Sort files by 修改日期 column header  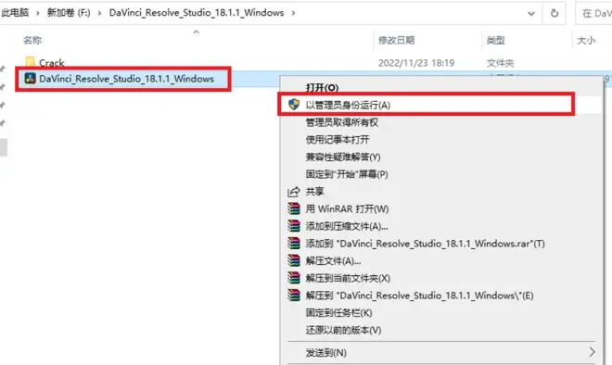pyautogui.click(x=396, y=40)
